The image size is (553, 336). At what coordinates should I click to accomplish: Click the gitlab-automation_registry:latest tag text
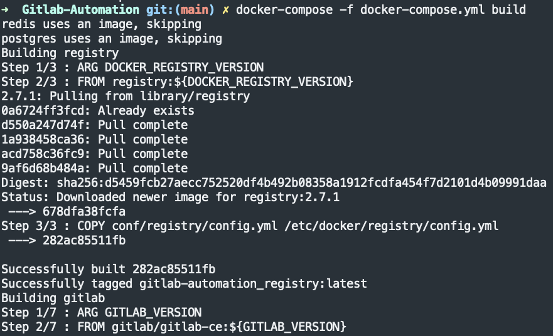253,284
